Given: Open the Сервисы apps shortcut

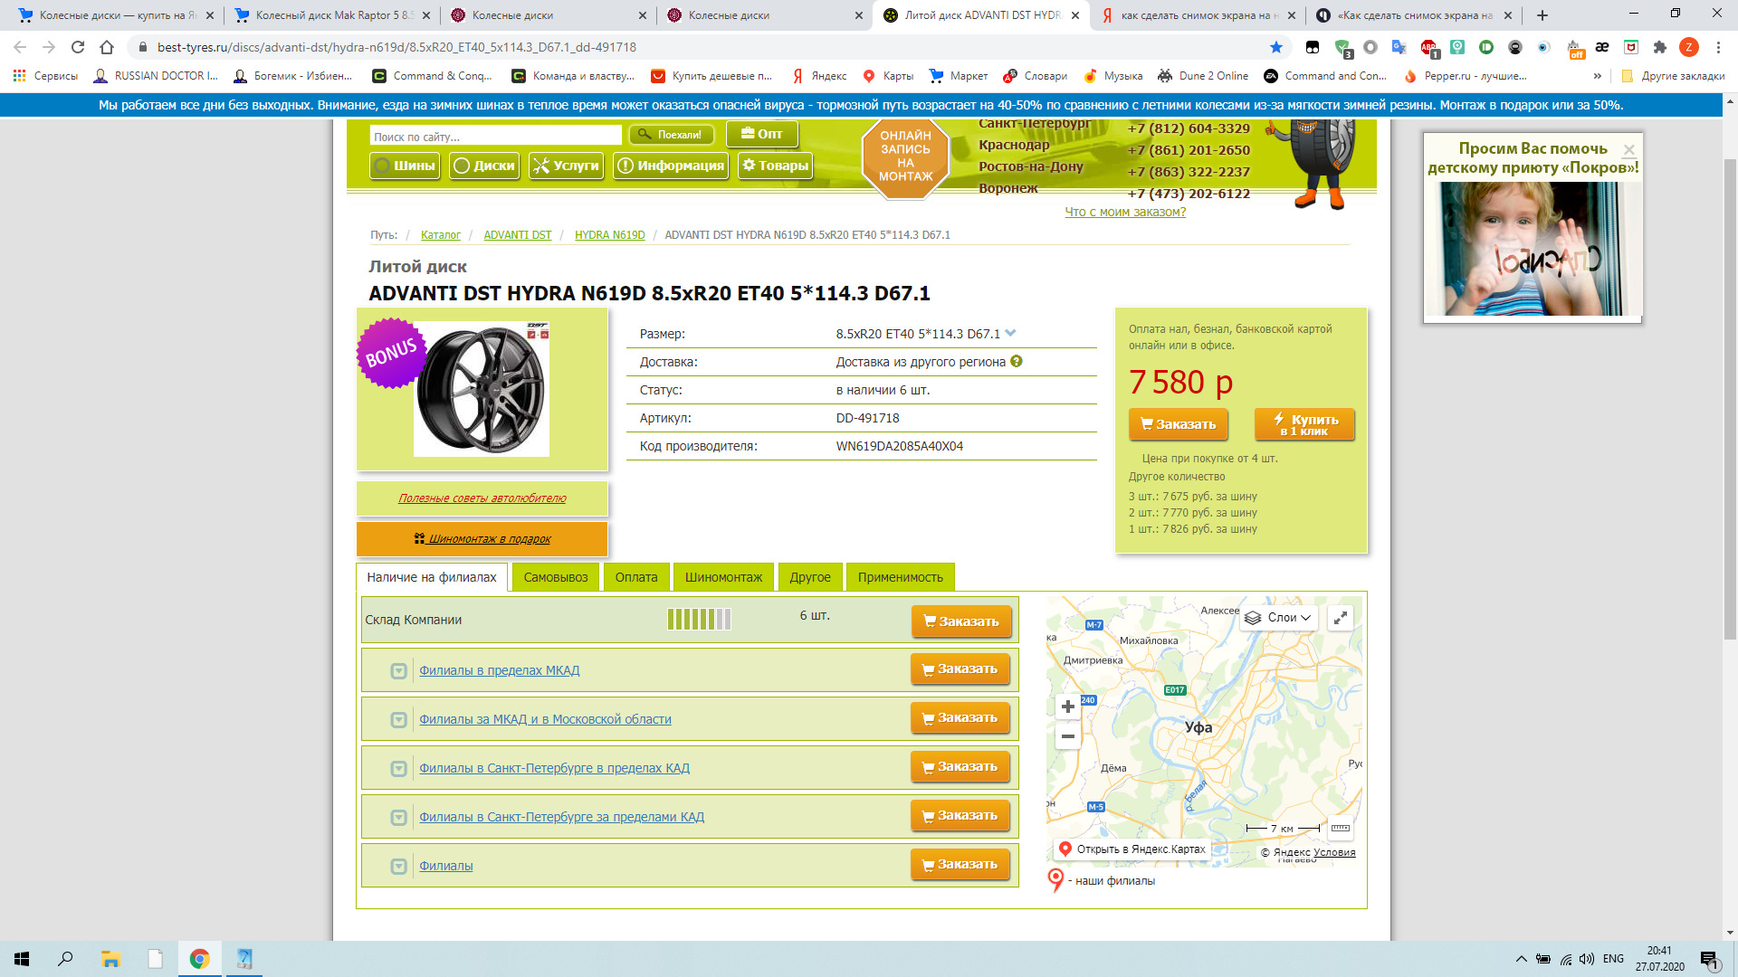Looking at the screenshot, I should (45, 76).
